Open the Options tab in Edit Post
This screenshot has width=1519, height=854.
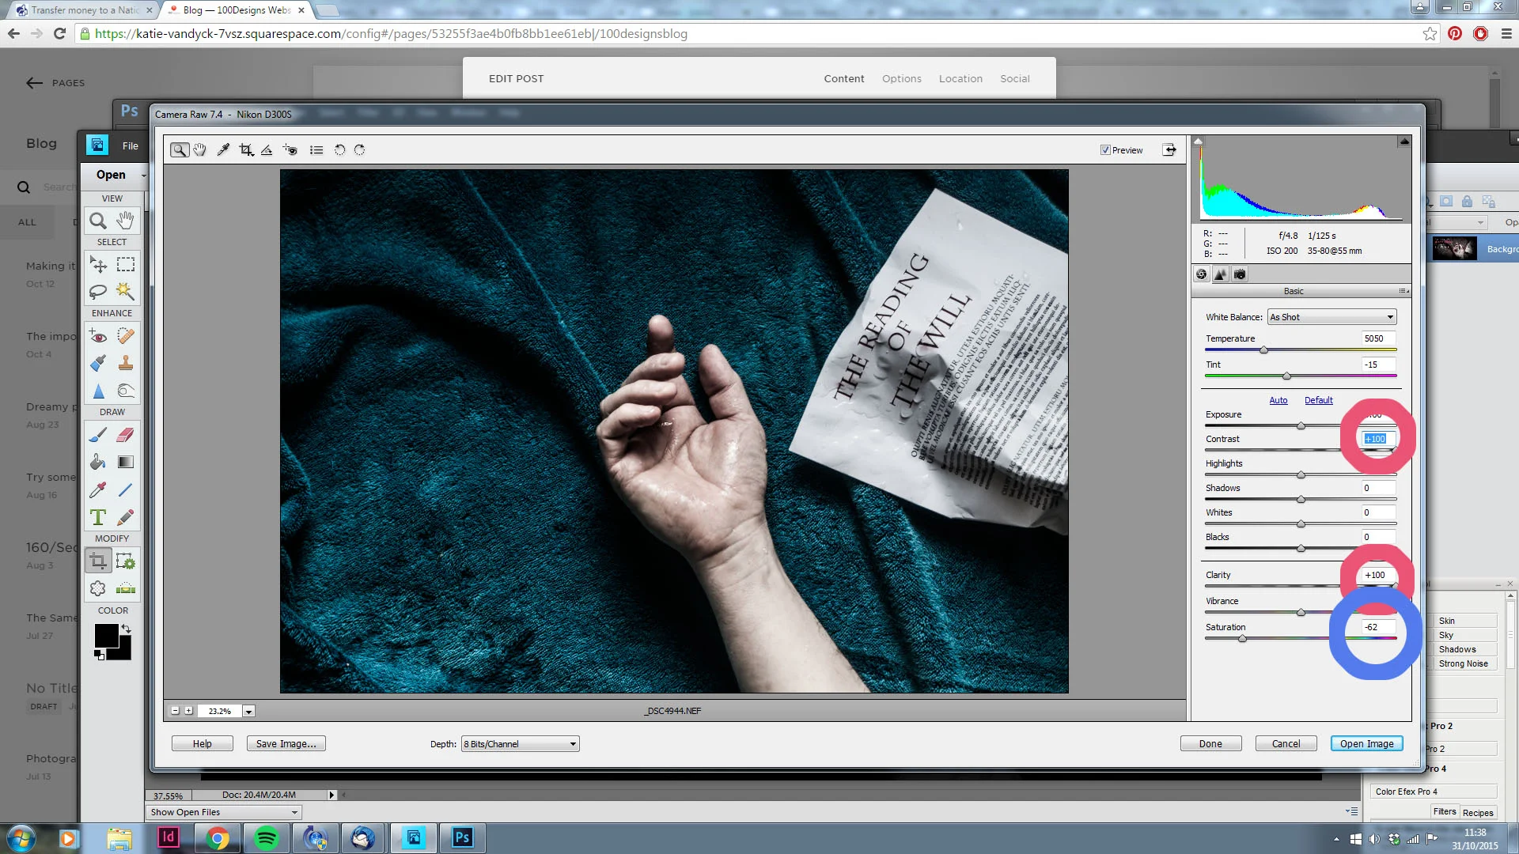tap(901, 78)
